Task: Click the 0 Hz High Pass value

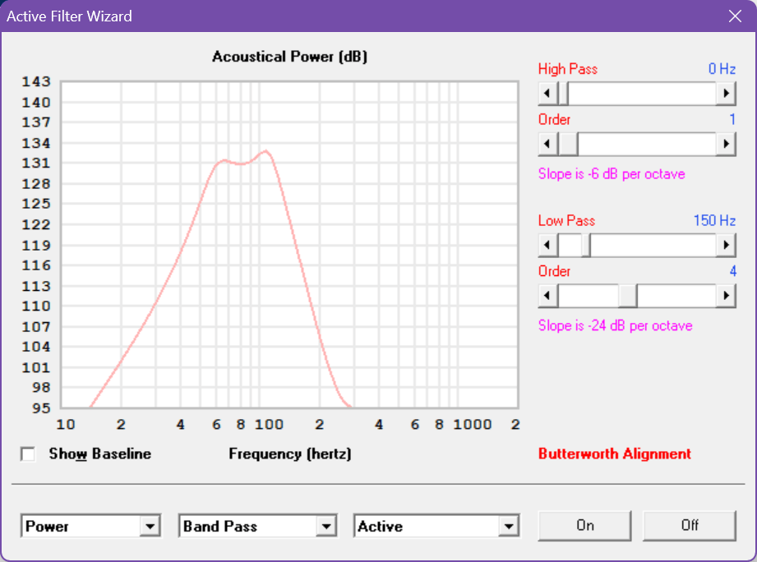Action: pos(722,69)
